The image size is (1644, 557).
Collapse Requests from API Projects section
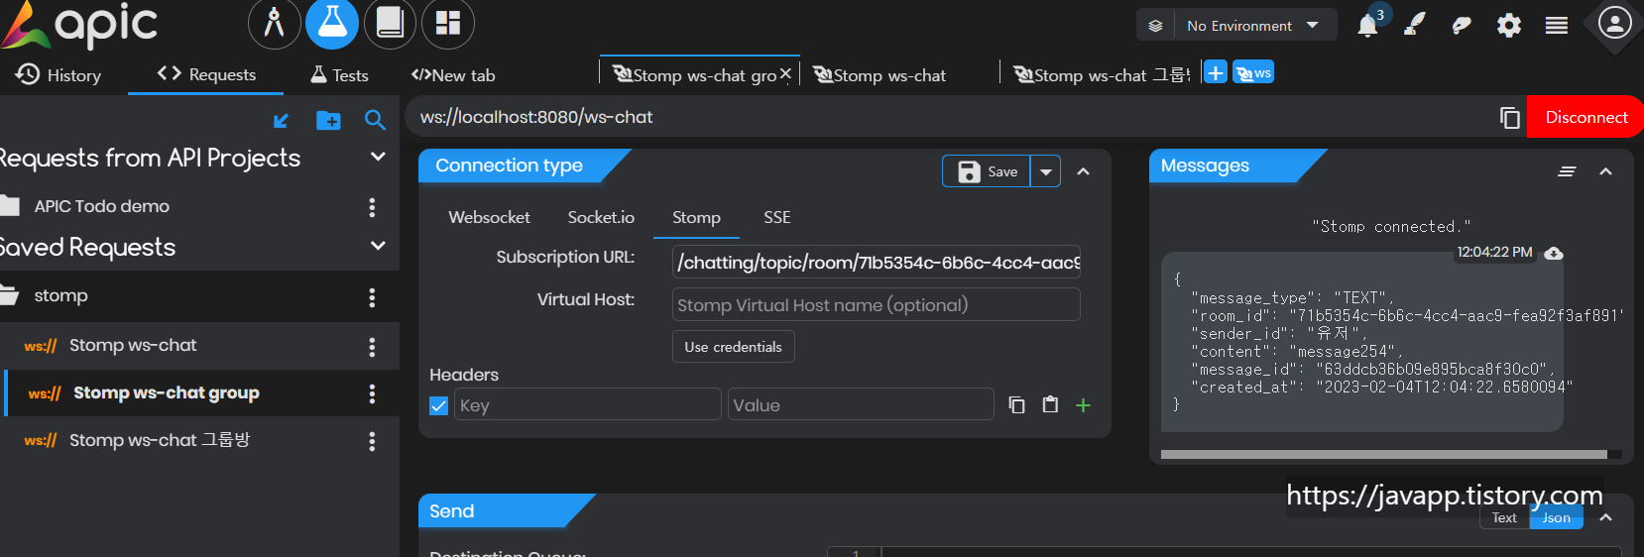[378, 157]
